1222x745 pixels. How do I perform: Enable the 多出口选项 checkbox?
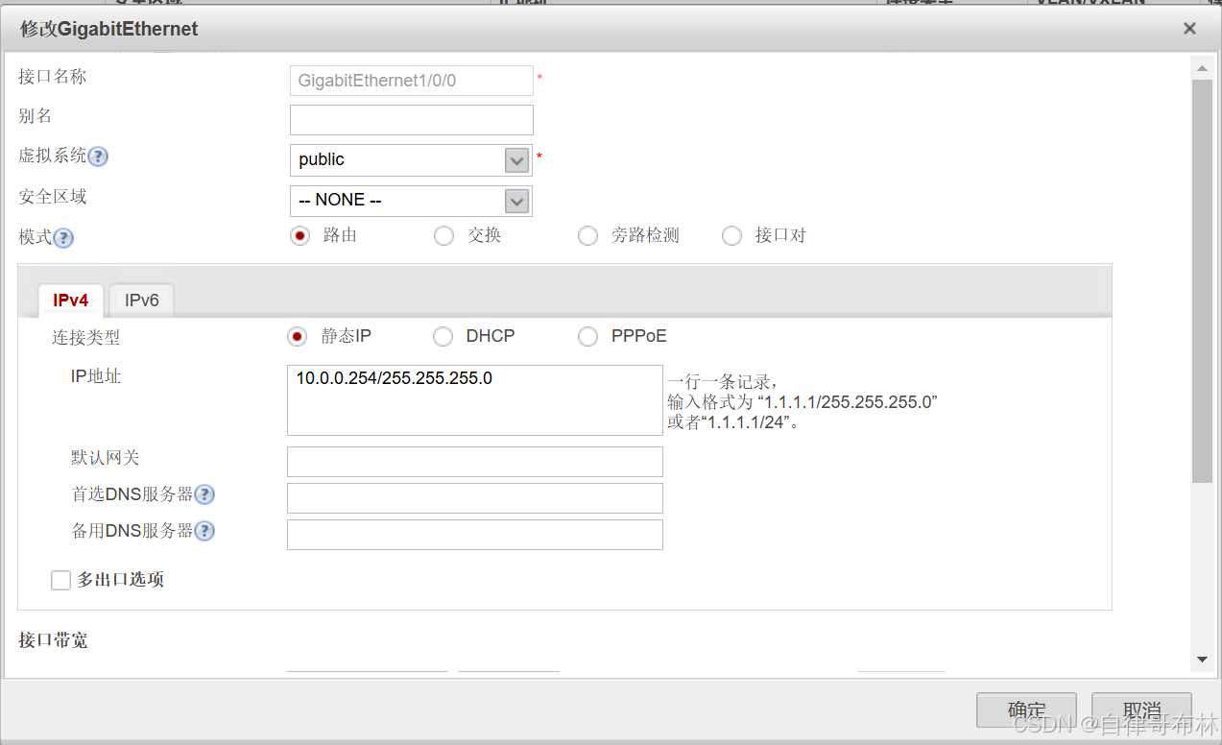click(60, 580)
